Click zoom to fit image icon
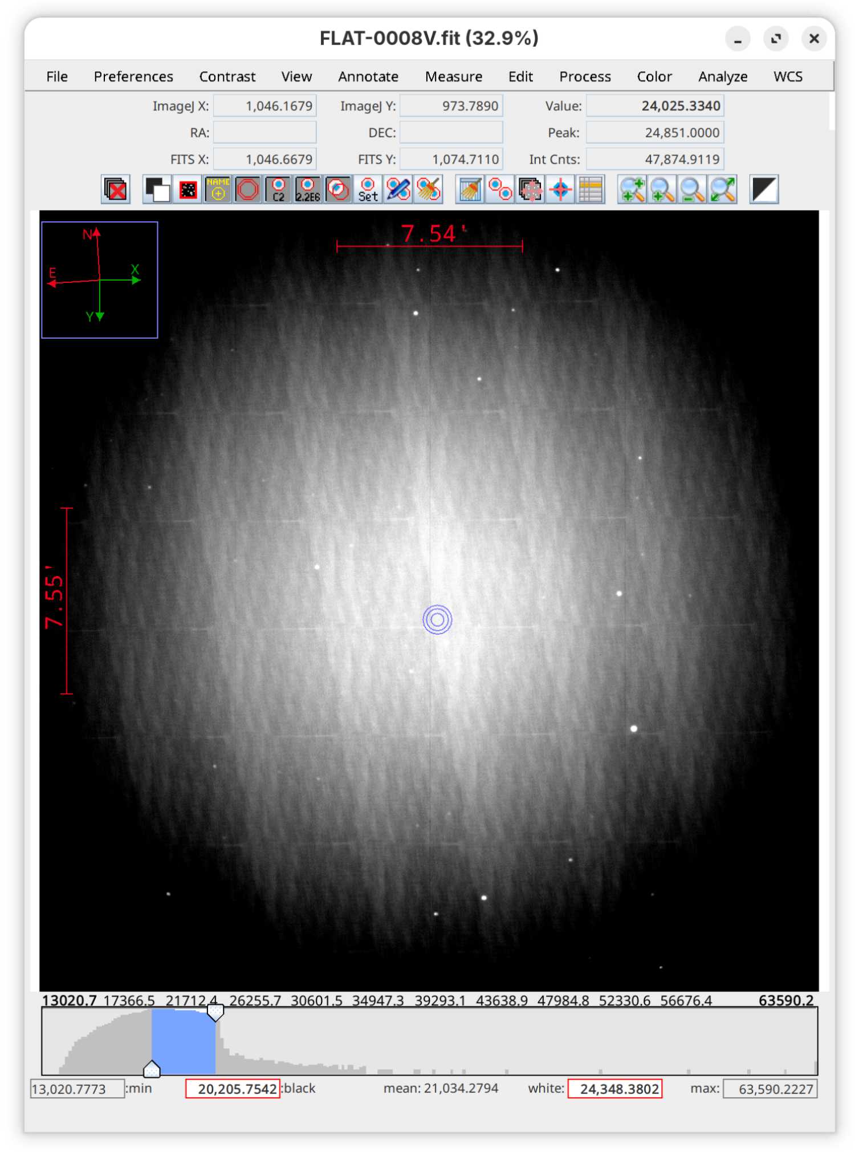The width and height of the screenshot is (855, 1152). [722, 189]
